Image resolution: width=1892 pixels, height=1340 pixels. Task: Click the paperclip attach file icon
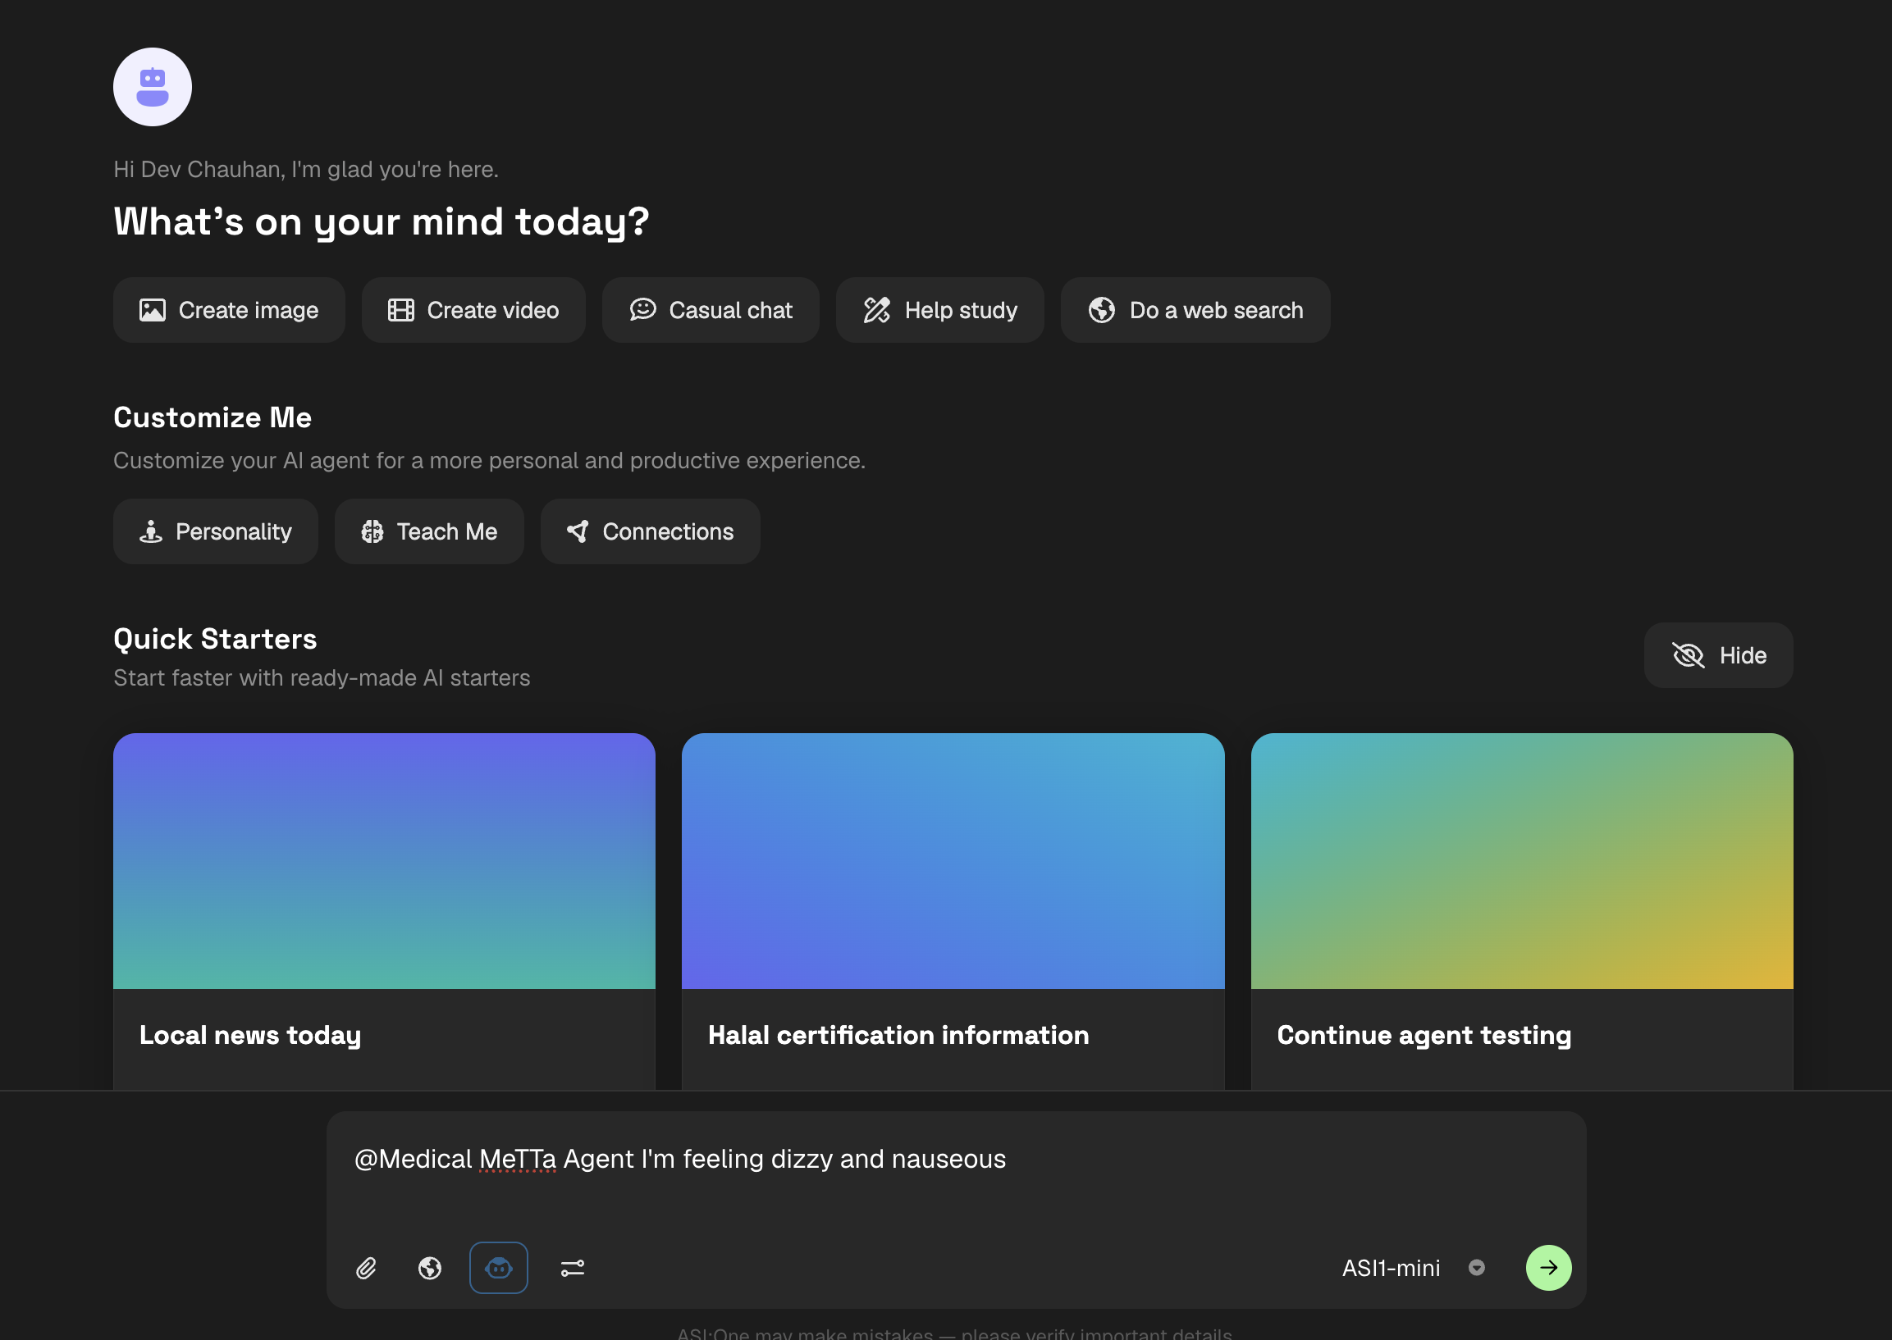(367, 1268)
